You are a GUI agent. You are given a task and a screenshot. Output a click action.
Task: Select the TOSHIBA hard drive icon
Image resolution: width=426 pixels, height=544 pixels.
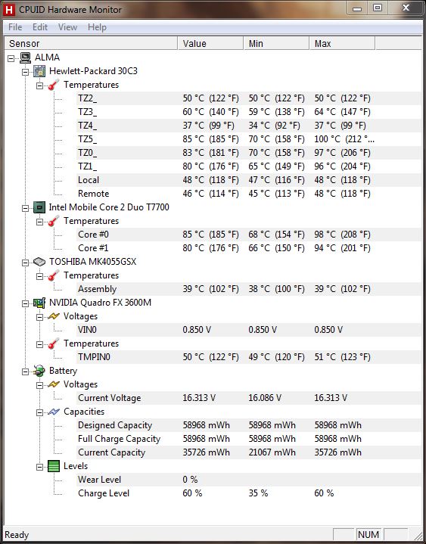pyautogui.click(x=39, y=262)
